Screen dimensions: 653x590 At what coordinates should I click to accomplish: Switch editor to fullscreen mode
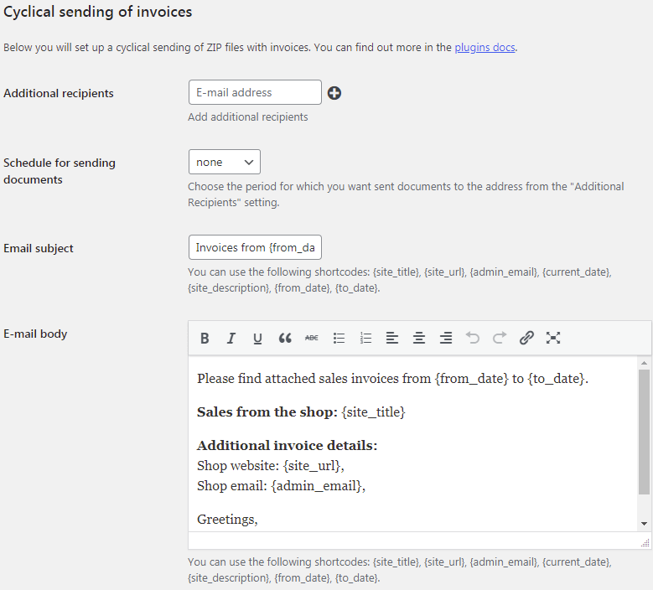pos(553,339)
